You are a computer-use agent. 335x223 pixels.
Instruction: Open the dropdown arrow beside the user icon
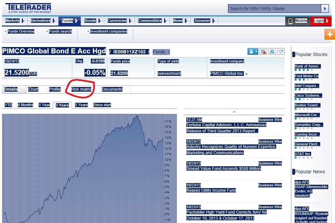tap(257, 51)
